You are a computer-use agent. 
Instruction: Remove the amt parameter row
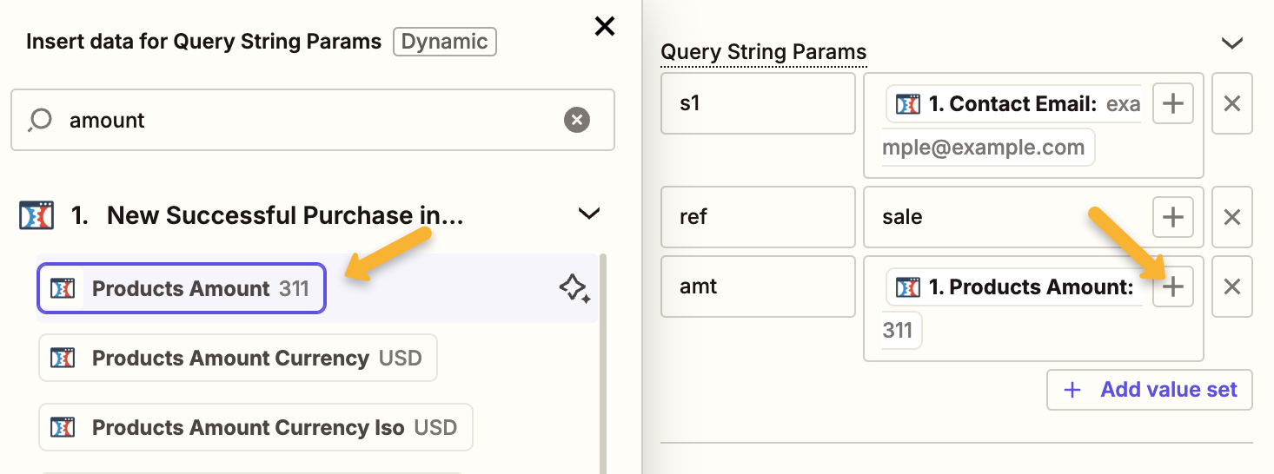[1231, 286]
